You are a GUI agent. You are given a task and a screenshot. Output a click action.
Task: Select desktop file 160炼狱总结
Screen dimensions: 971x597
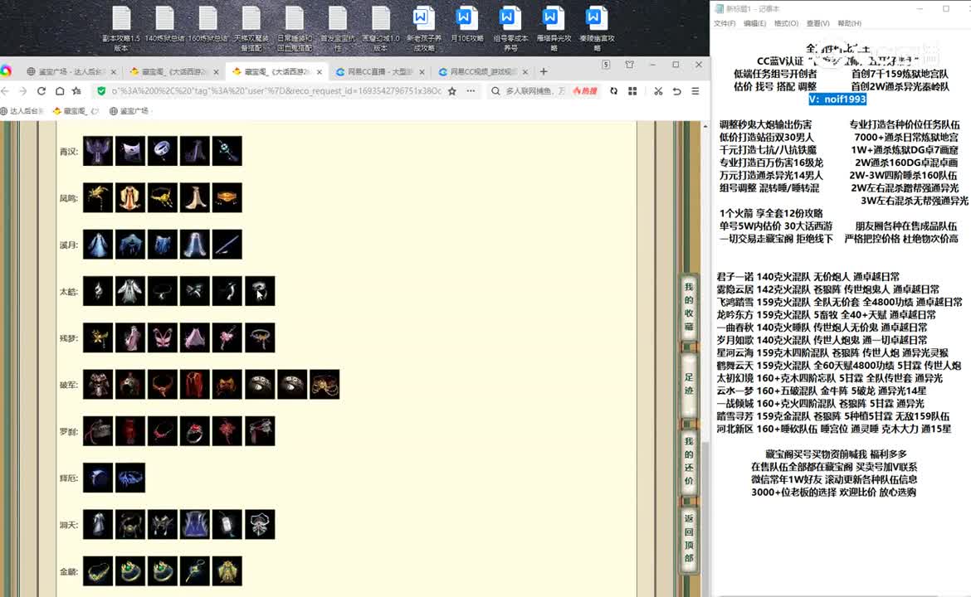pyautogui.click(x=208, y=25)
